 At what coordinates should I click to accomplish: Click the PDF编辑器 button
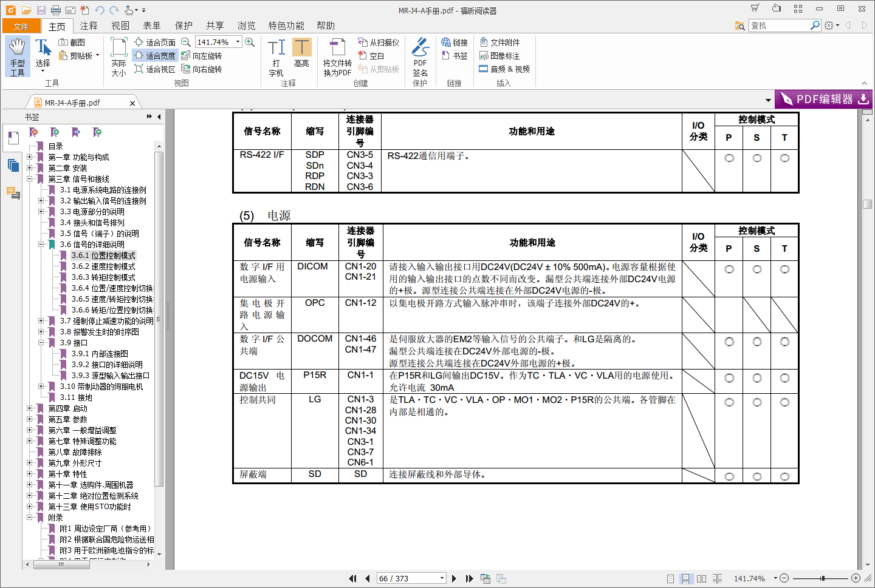[824, 99]
